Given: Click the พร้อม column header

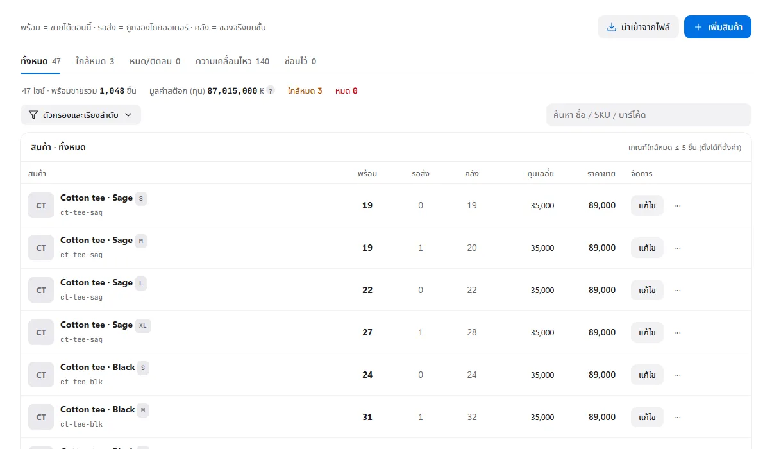Looking at the screenshot, I should tap(367, 174).
